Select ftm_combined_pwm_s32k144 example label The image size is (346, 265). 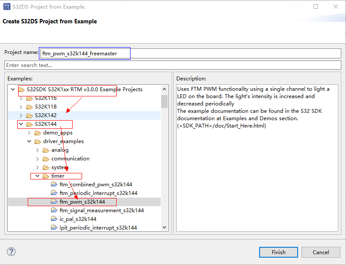pos(96,185)
